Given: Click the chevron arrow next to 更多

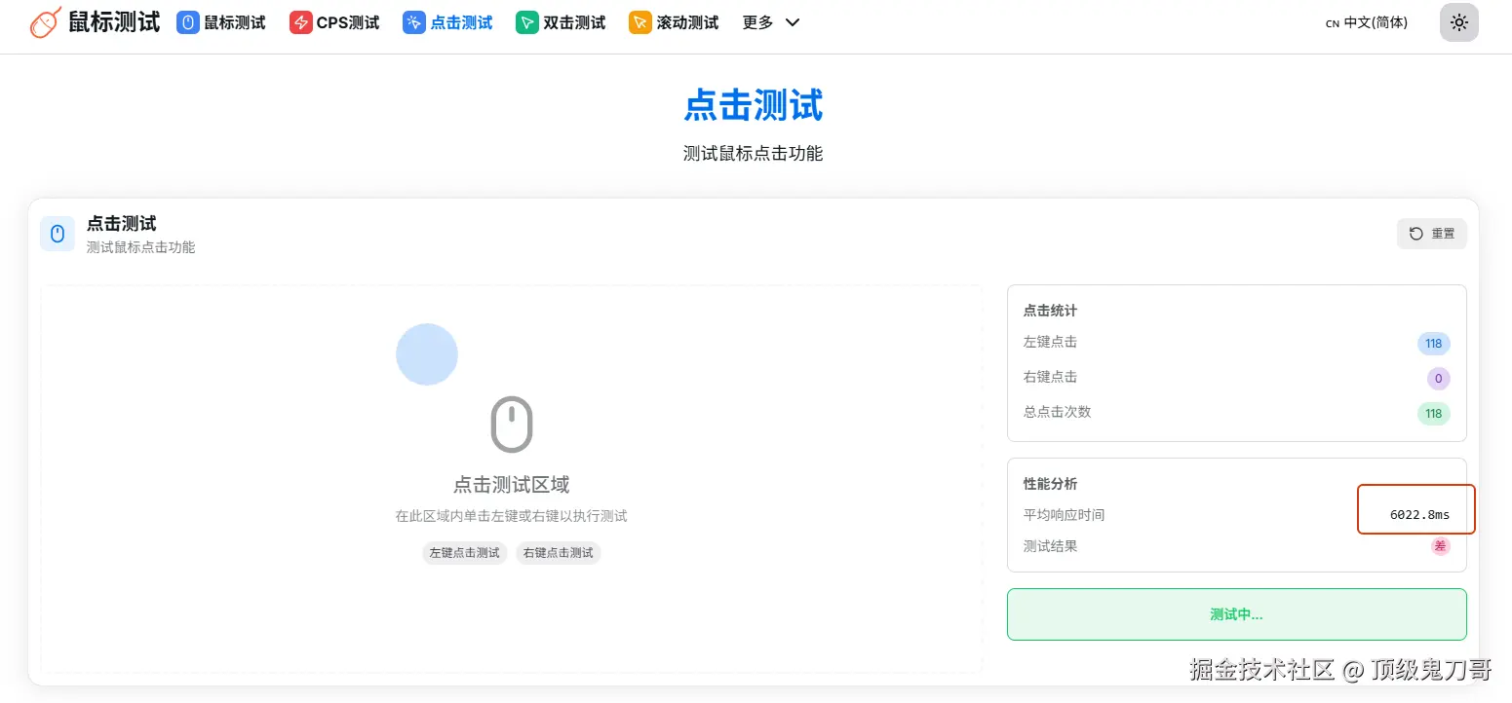Looking at the screenshot, I should 792,22.
